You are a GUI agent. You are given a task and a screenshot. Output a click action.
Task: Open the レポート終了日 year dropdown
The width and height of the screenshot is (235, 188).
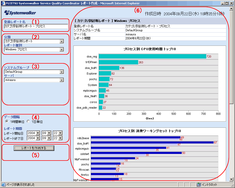click(38, 138)
